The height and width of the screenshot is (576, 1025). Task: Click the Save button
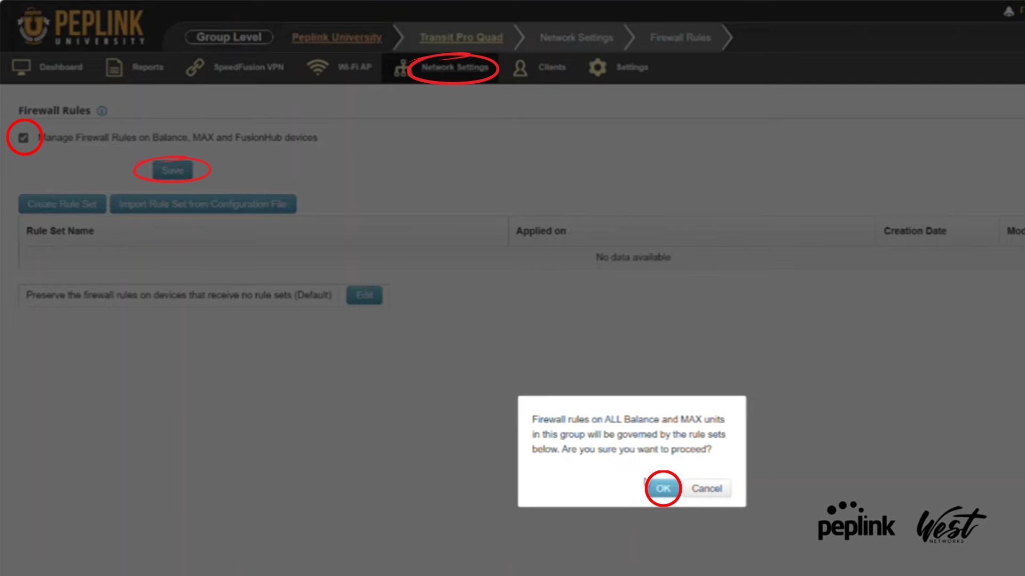(172, 170)
